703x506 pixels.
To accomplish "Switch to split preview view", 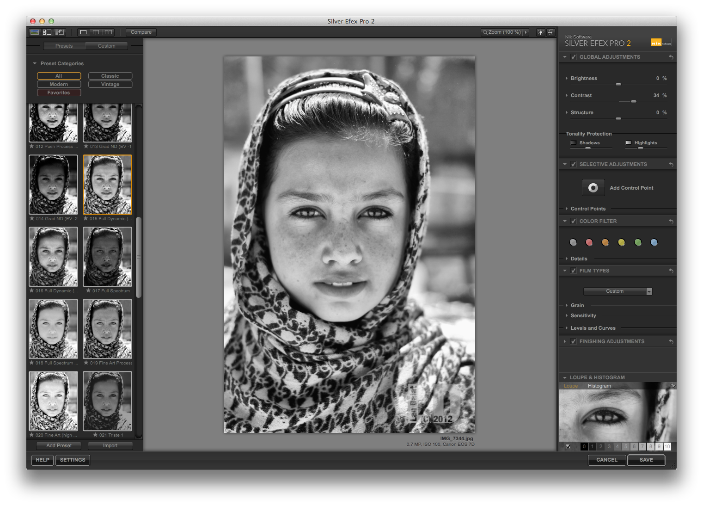I will tap(96, 32).
